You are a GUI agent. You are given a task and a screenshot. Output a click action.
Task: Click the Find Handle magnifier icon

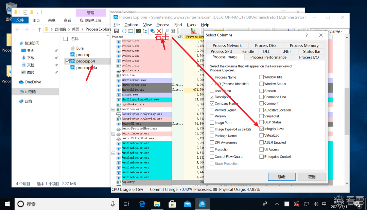pyautogui.click(x=167, y=31)
